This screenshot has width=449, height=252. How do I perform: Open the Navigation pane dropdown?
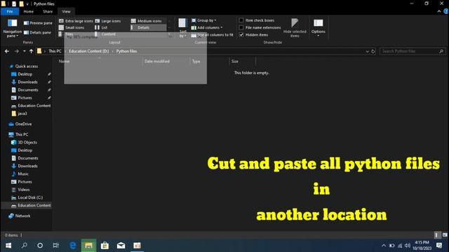13,28
